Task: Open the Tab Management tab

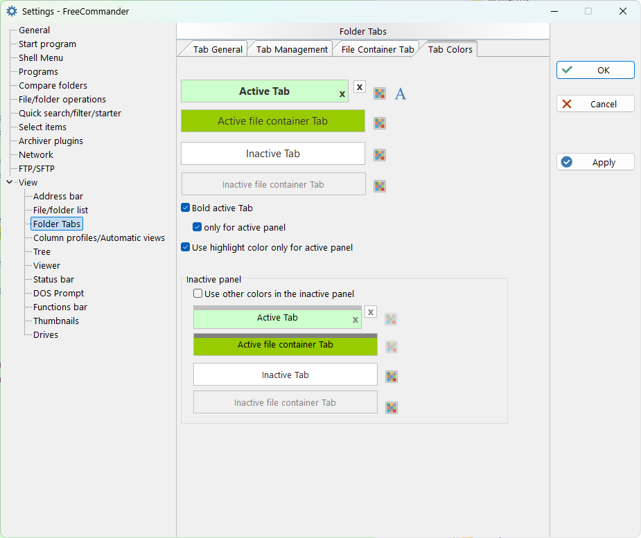Action: tap(292, 49)
